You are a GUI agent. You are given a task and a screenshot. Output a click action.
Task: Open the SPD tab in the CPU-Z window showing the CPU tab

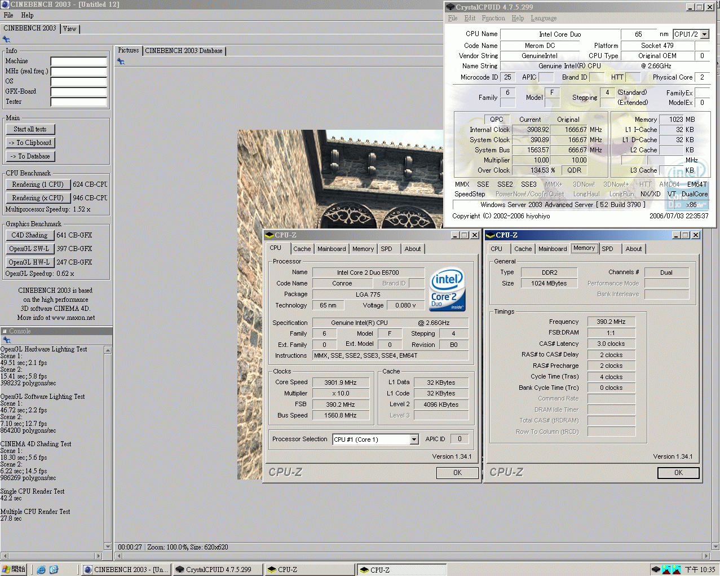point(386,249)
